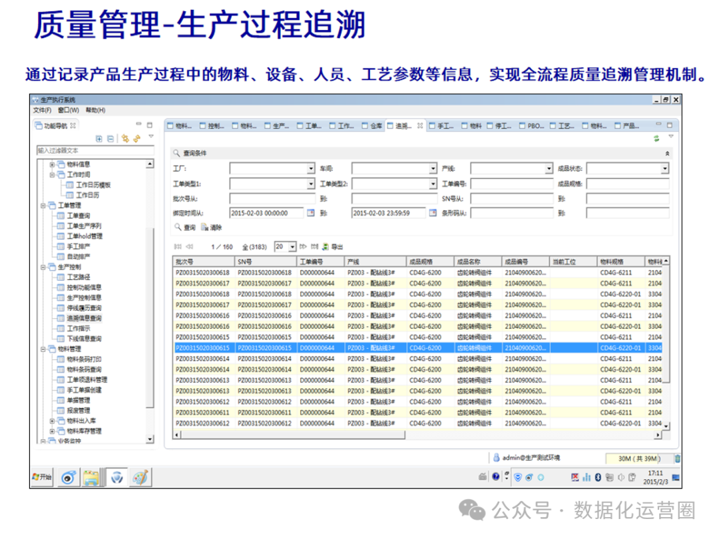Screen dimensions: 719x539
Task: Open the 帮助(H) menu
Action: coord(95,110)
